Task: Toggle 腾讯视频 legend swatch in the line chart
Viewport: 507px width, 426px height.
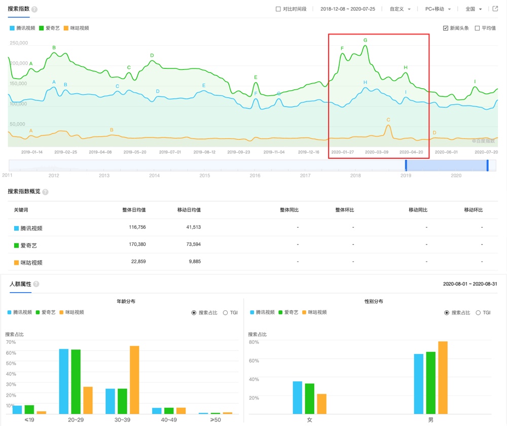Action: [x=12, y=28]
